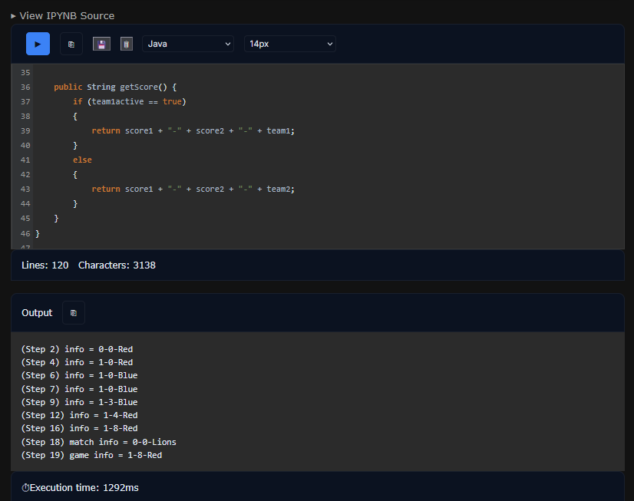
Task: Place cursor on the getScore method line
Action: 115,87
